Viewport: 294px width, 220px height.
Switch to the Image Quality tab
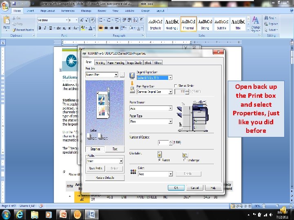pos(134,63)
